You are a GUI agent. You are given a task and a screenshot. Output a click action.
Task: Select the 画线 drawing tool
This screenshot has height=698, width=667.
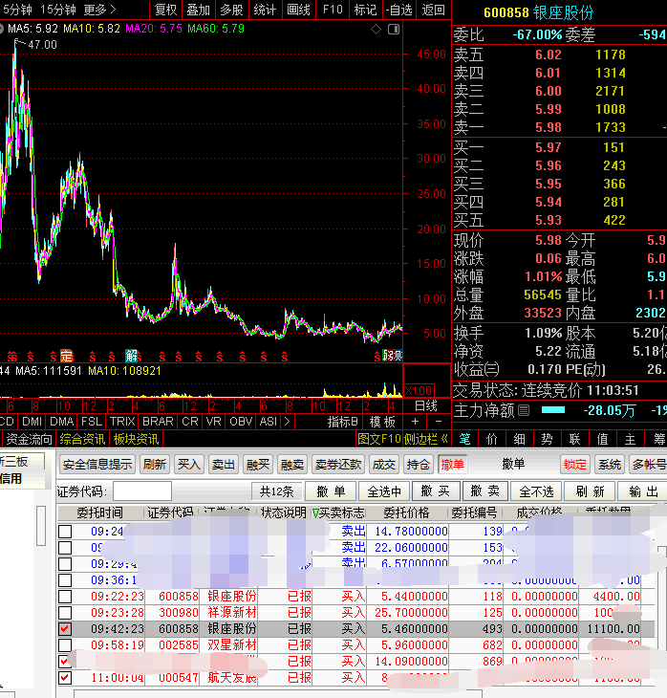(x=298, y=10)
